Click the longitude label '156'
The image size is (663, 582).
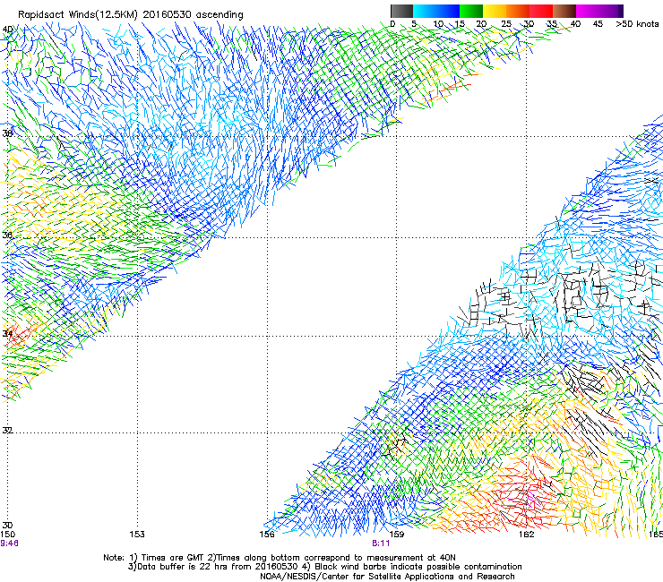tap(267, 535)
